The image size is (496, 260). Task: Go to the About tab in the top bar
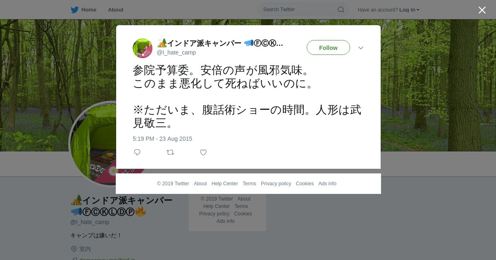[x=116, y=10]
